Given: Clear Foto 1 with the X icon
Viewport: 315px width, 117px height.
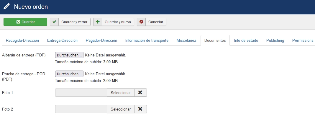Looking at the screenshot, I should point(140,93).
